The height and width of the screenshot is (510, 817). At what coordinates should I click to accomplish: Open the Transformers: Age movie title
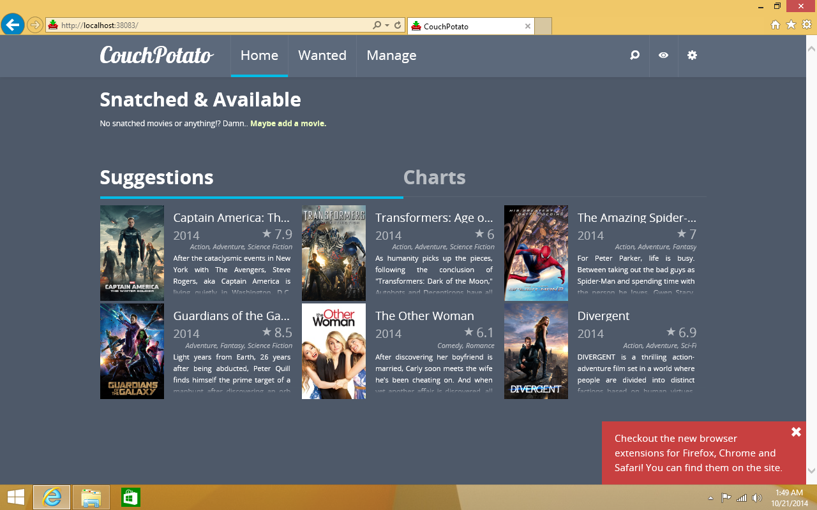pyautogui.click(x=434, y=217)
